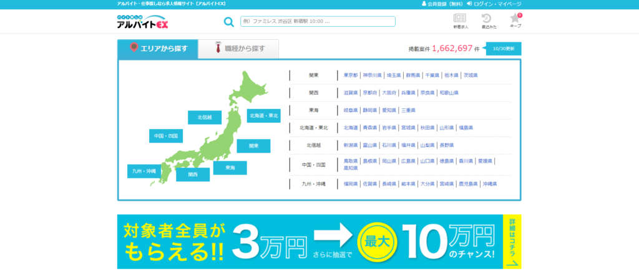639x276 pixels.
Task: Open the 鳥取県 prefecture link
Action: (351, 161)
